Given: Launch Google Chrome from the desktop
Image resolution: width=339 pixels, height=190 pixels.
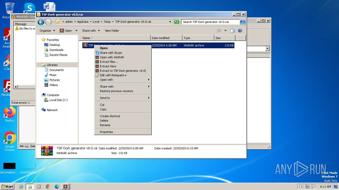Looking at the screenshot, I should click(x=10, y=141).
